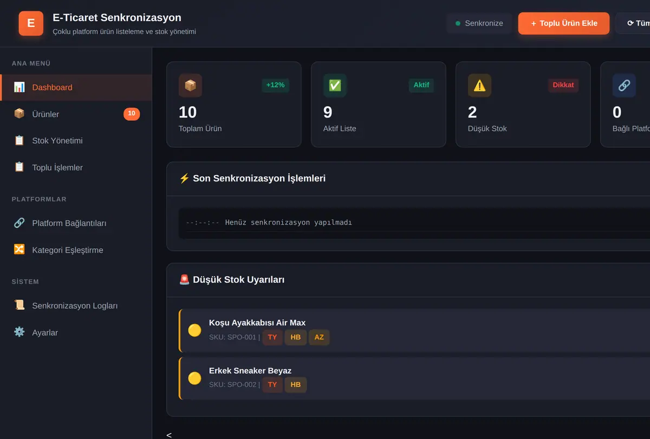The image size is (650, 439).
Task: Click the Koşu Ayakkabısı Air Max product name
Action: (257, 323)
